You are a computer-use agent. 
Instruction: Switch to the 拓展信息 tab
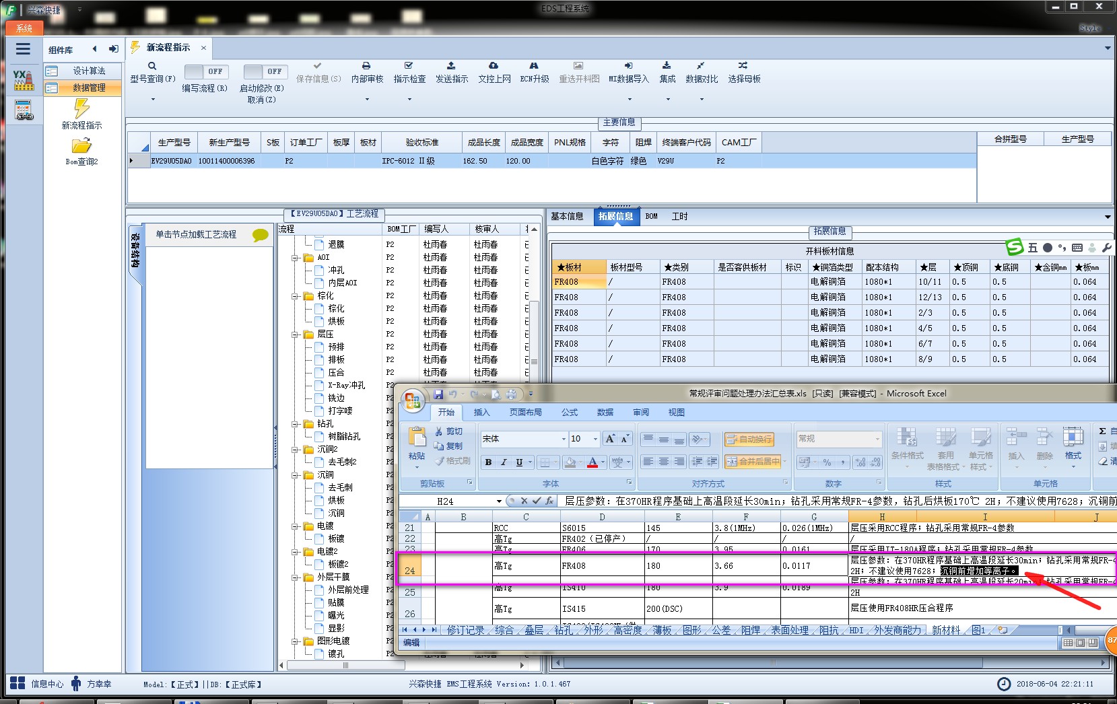(x=615, y=216)
